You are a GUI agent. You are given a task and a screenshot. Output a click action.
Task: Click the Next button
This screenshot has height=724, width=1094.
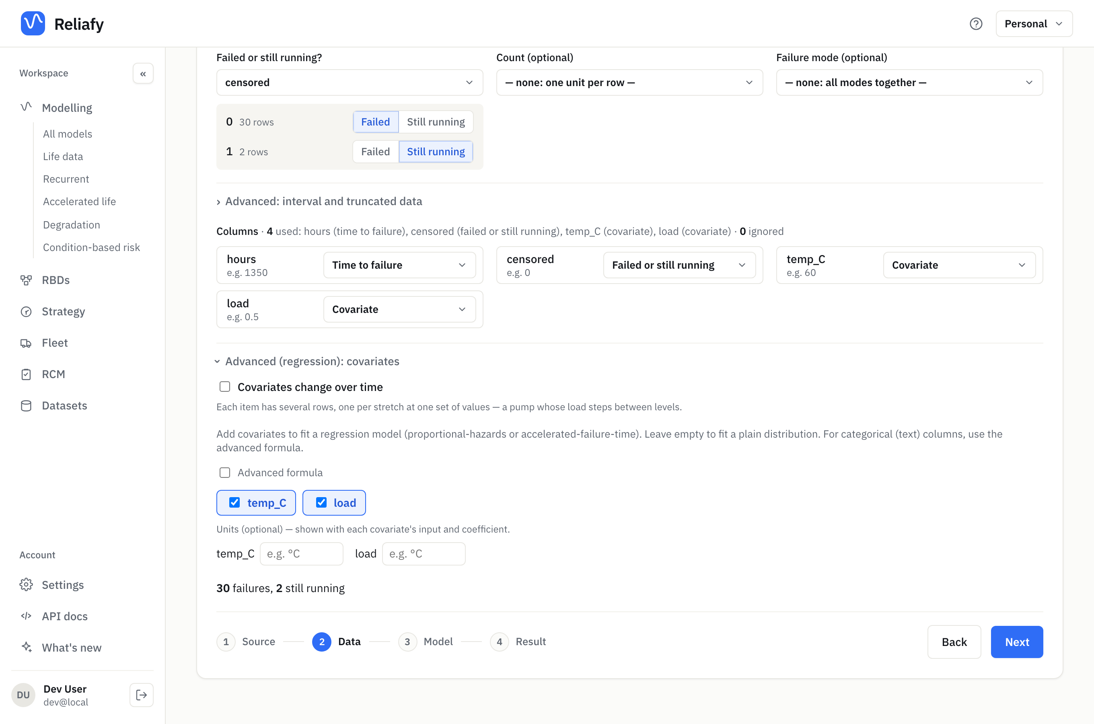pyautogui.click(x=1016, y=642)
